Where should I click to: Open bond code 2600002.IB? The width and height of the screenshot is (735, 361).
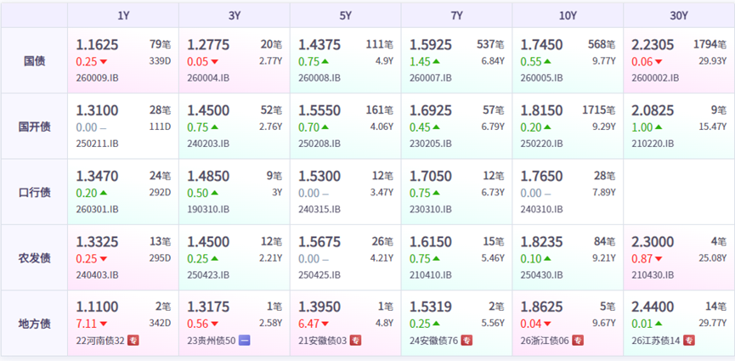[655, 78]
